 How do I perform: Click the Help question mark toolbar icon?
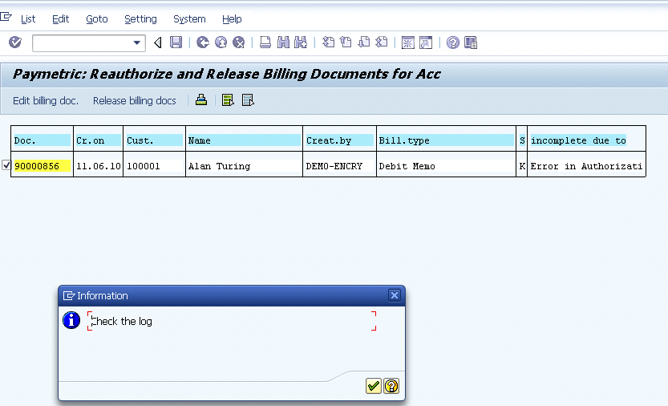click(x=452, y=43)
